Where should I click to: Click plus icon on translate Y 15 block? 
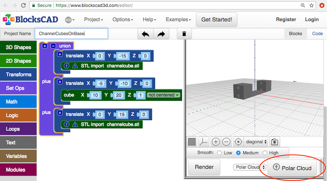coord(60,113)
